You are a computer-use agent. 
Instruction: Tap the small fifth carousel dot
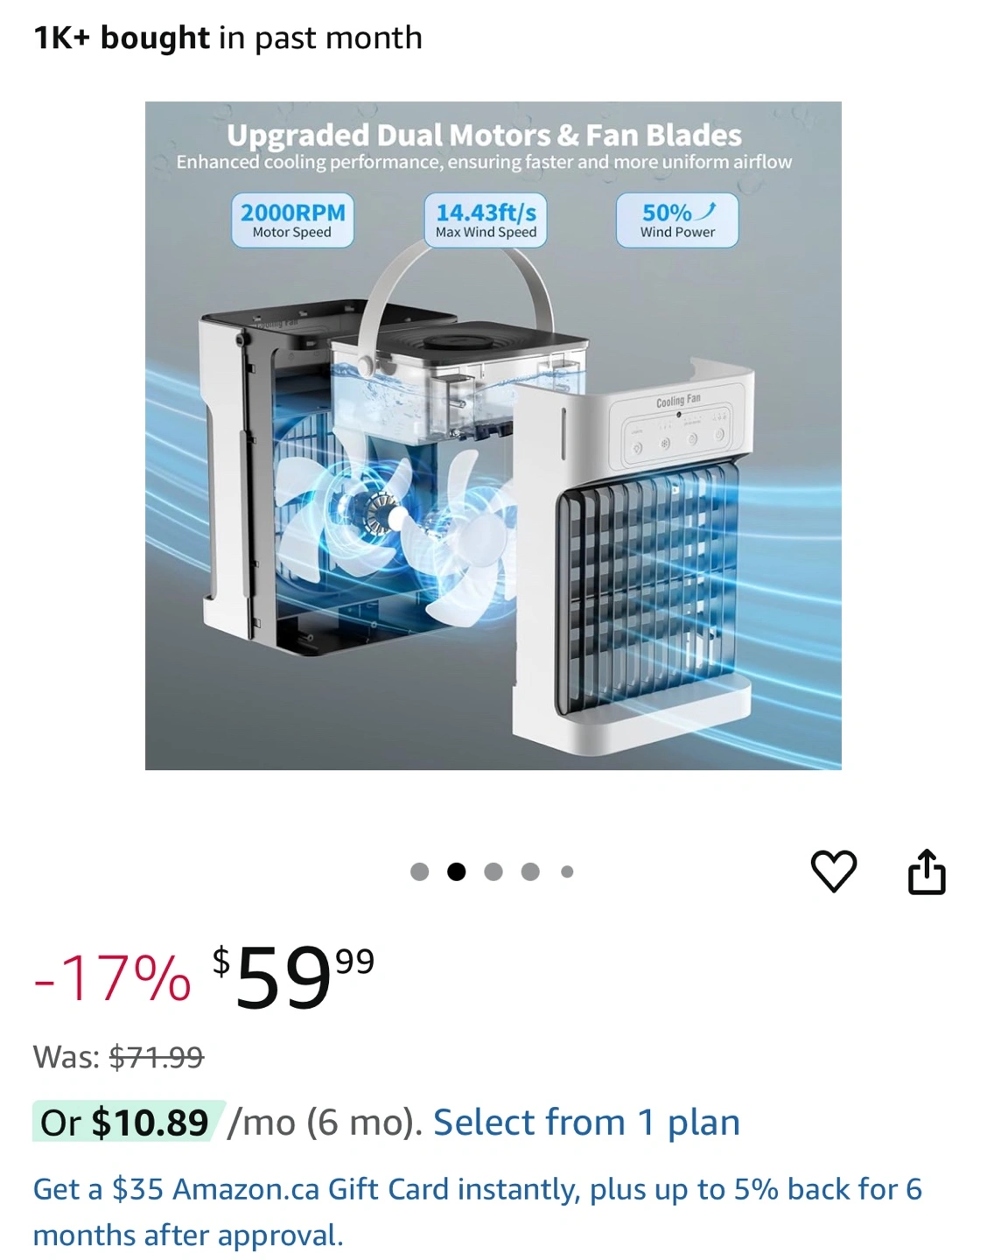567,871
